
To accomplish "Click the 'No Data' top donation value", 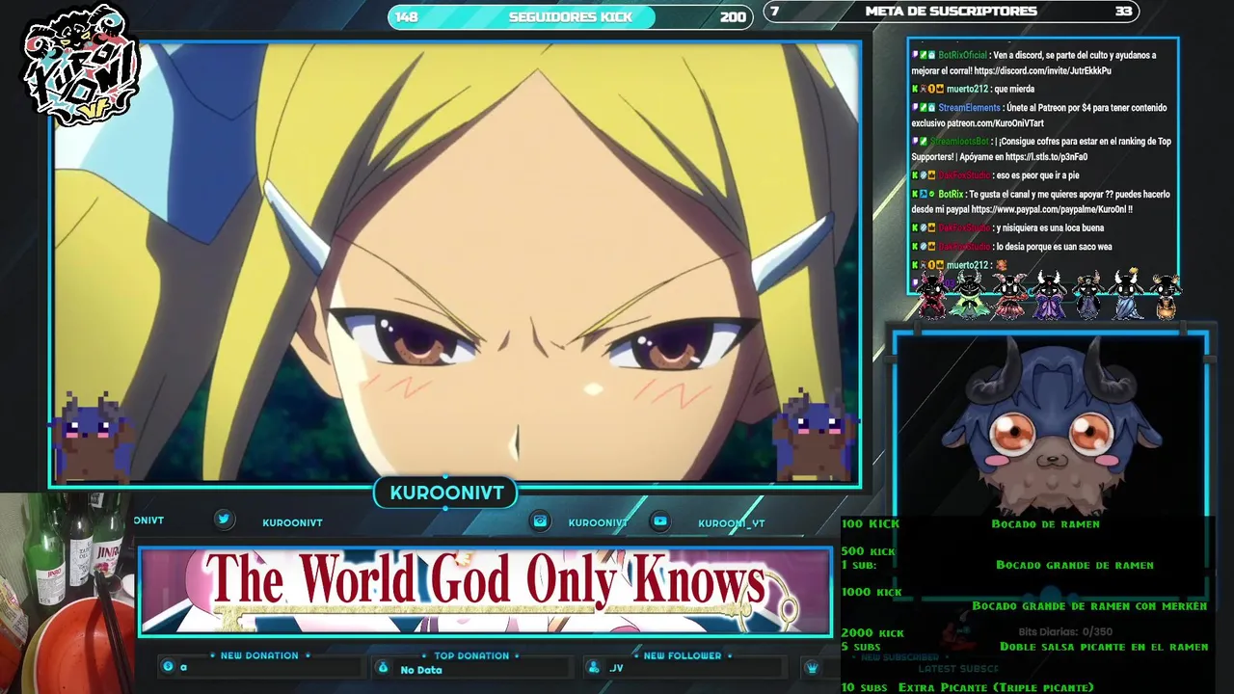I will 421,670.
